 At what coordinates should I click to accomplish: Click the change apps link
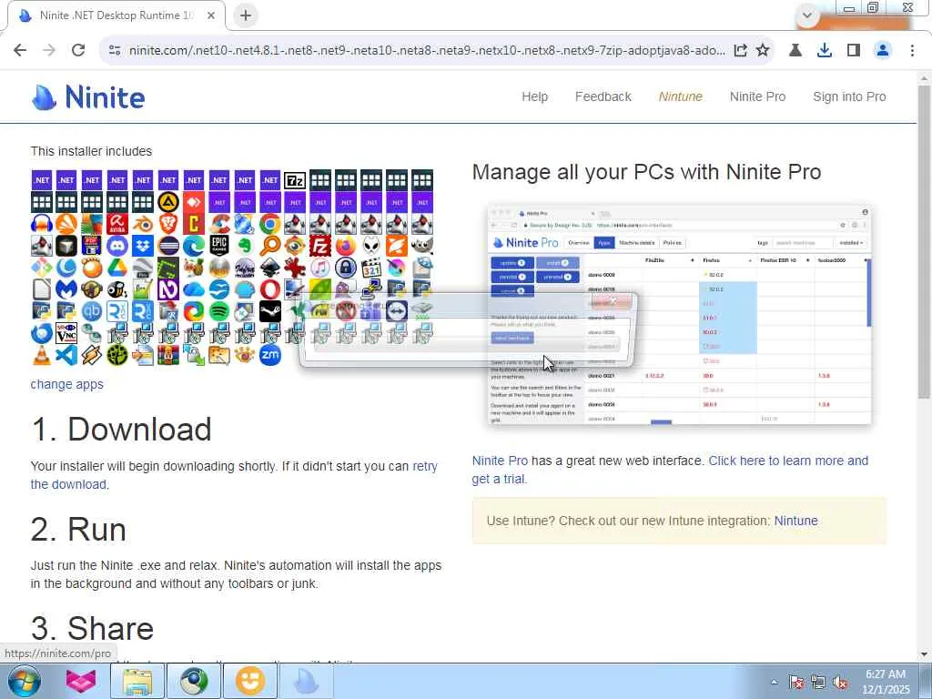coord(67,385)
